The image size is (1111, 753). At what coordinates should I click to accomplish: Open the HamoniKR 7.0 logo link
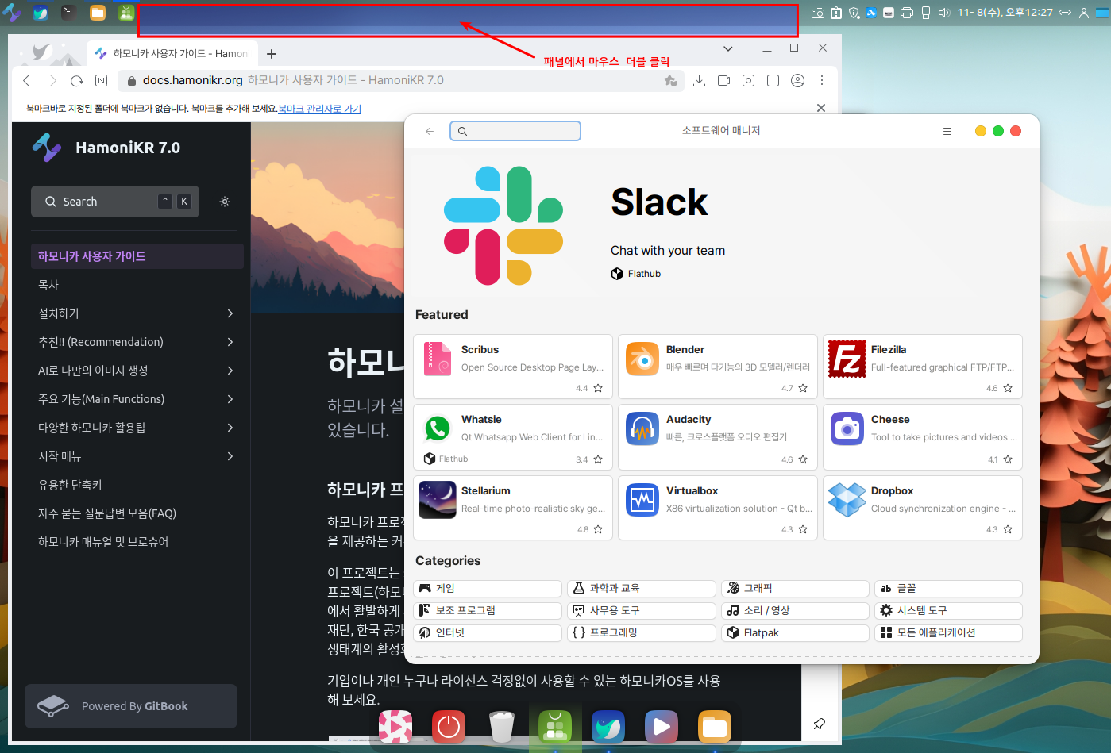[x=106, y=148]
